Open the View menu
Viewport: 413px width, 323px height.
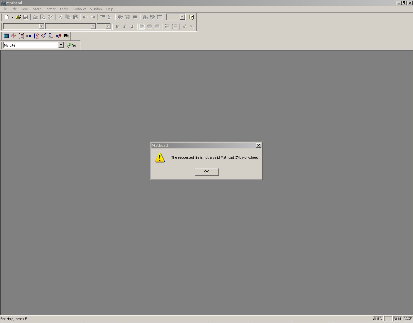pyautogui.click(x=24, y=9)
